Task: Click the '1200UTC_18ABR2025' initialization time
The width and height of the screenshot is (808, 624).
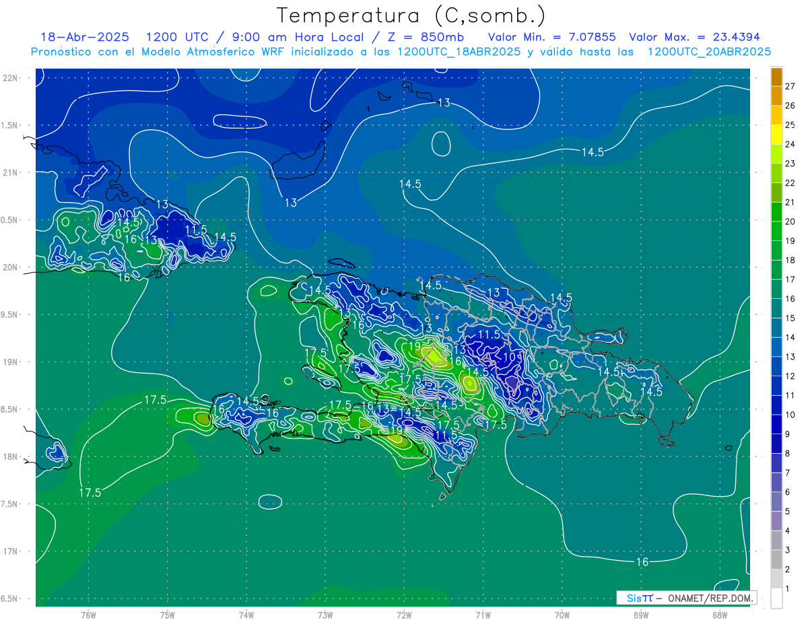Action: 459,52
